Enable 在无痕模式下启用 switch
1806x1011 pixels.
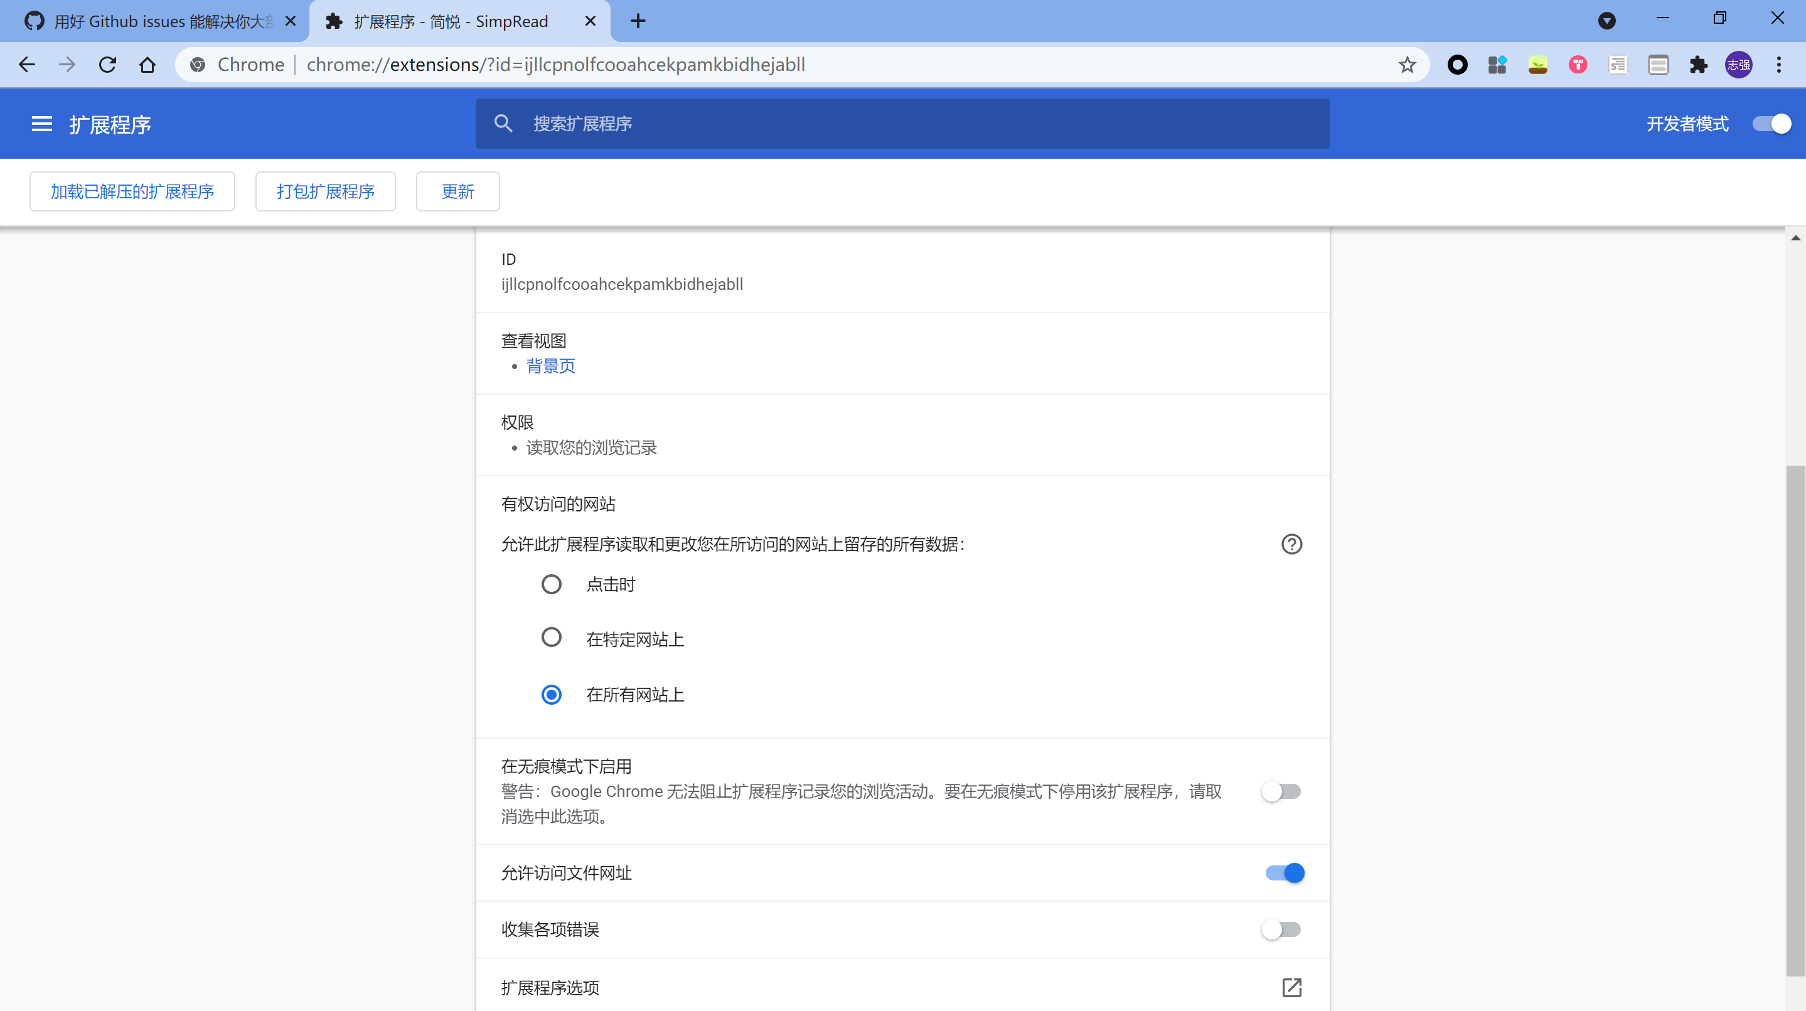pyautogui.click(x=1281, y=791)
